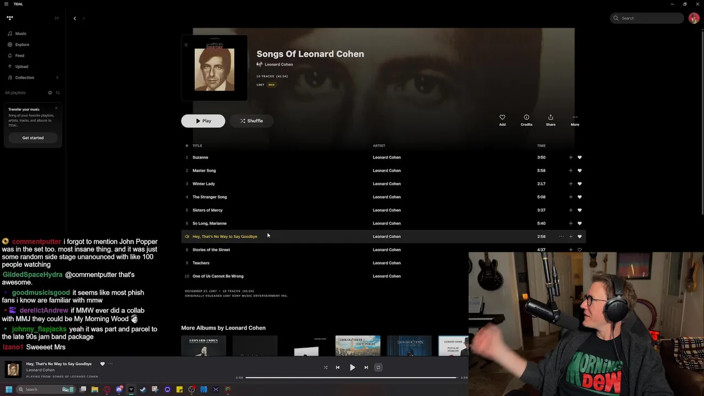
Task: Toggle heart on Hey, That's No Way row
Action: coord(579,237)
